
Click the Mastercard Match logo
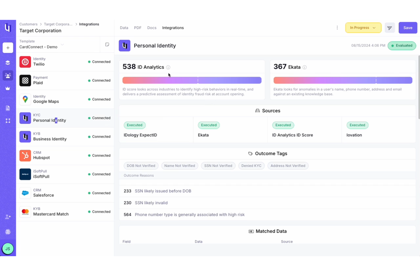[25, 212]
